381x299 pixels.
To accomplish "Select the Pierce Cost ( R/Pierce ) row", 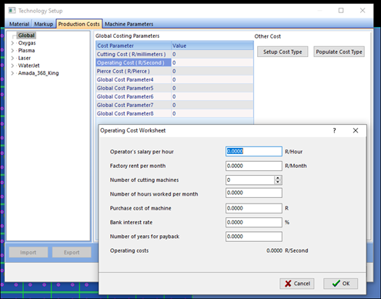I will coord(175,71).
